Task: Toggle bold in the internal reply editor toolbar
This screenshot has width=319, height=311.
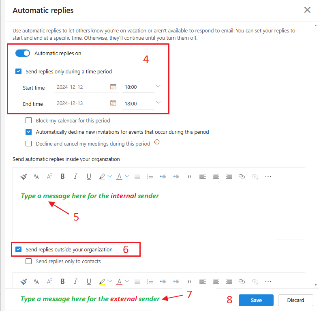Action: pos(62,176)
